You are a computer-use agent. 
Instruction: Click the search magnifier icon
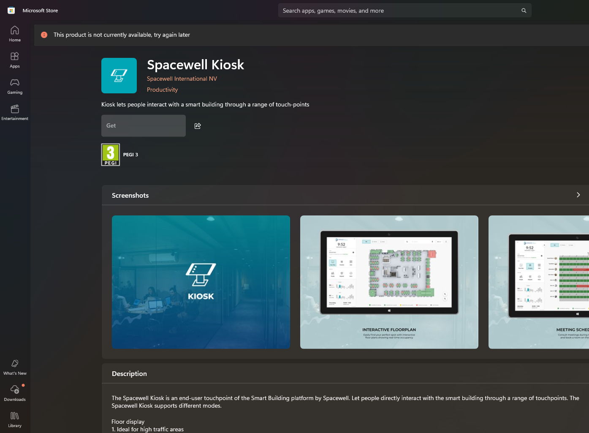click(x=524, y=11)
